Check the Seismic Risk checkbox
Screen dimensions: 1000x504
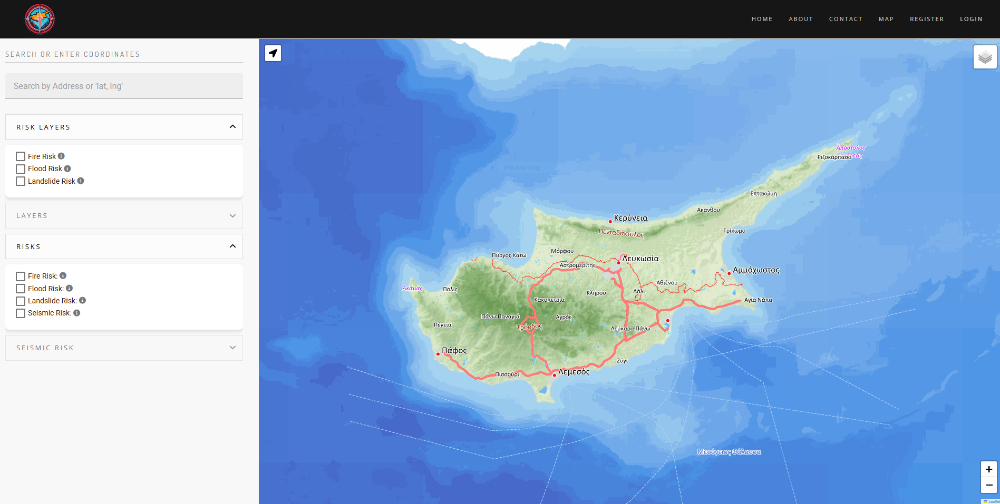tap(21, 313)
